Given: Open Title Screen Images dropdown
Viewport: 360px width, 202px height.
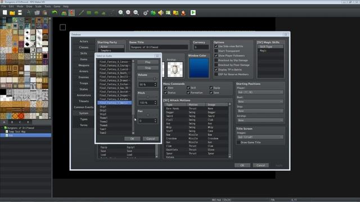Looking at the screenshot, I should [x=260, y=137].
